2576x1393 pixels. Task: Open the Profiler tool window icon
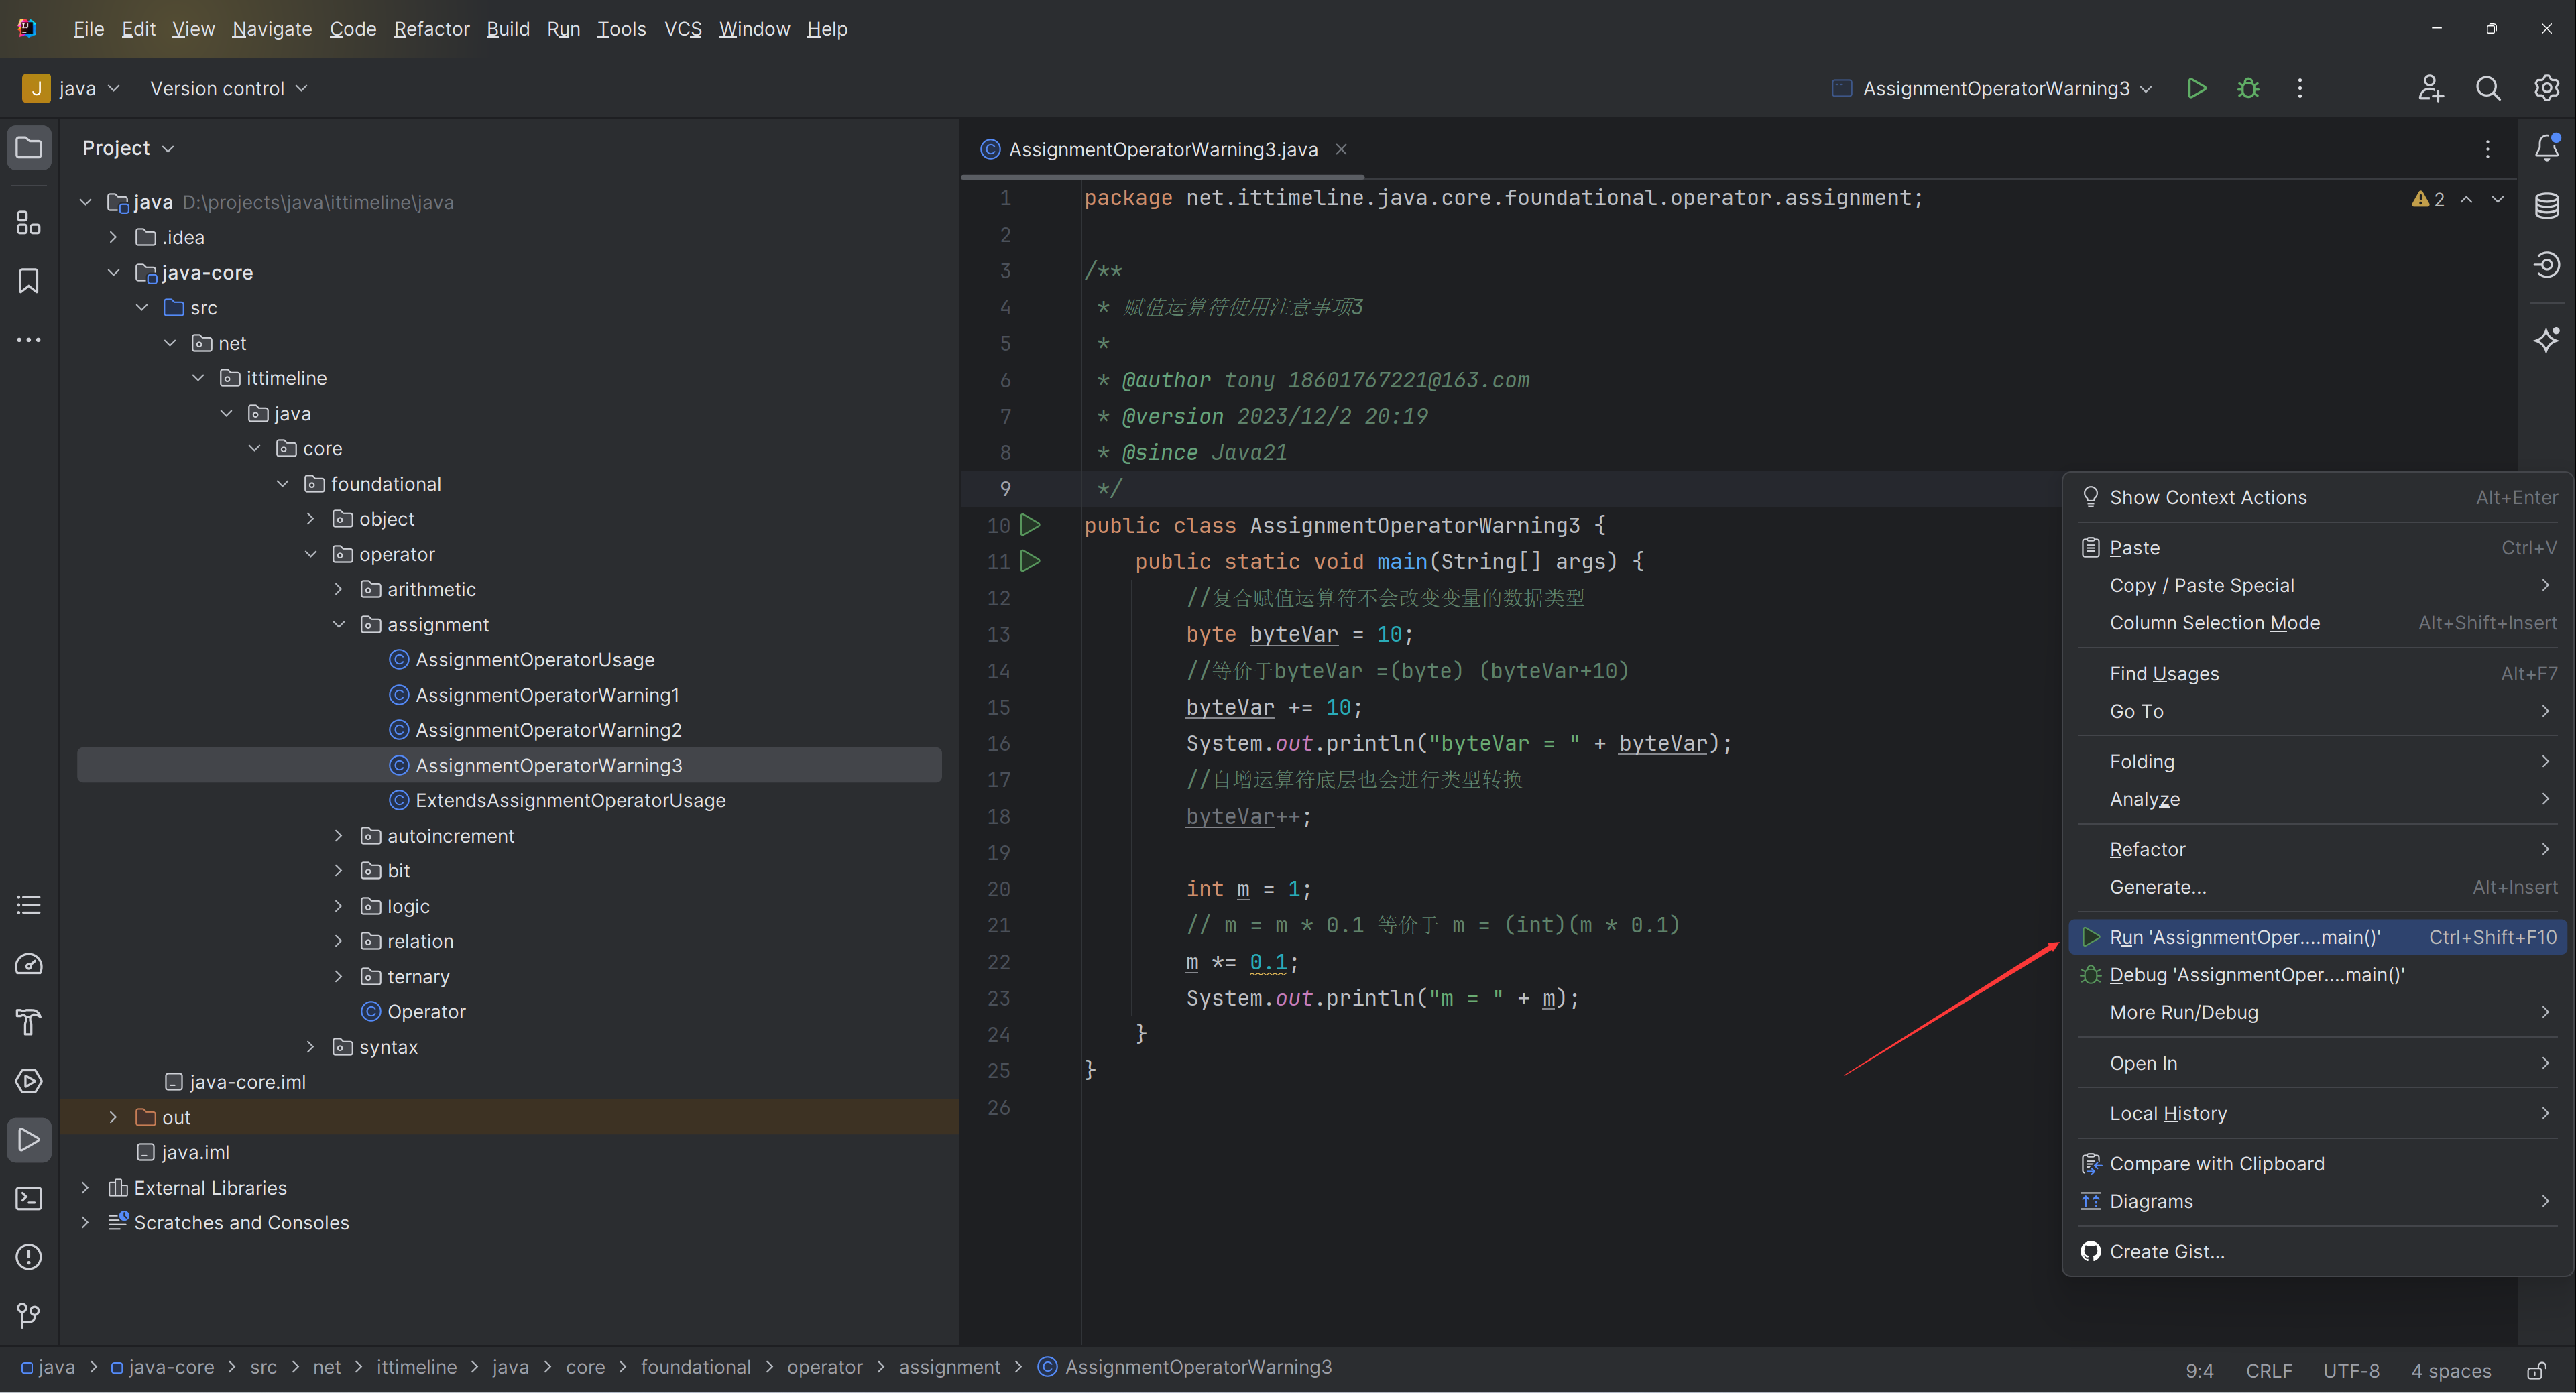(29, 964)
